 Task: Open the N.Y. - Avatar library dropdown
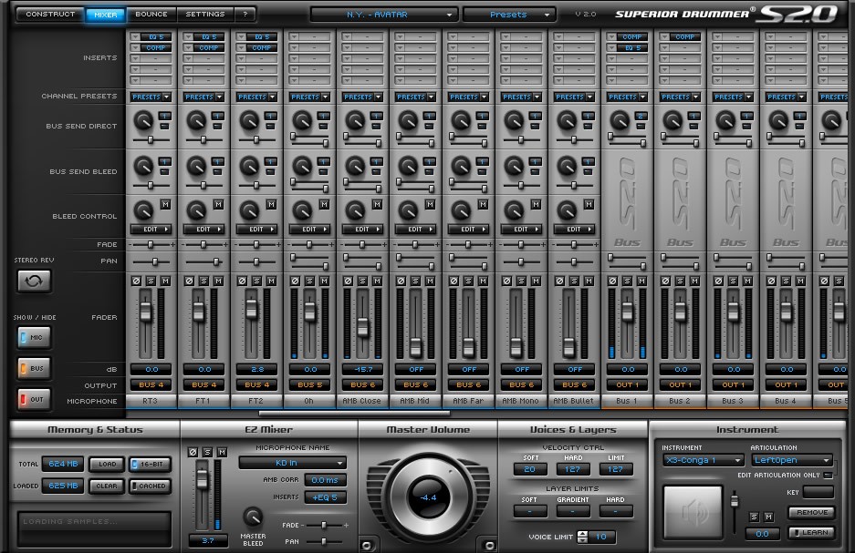pos(382,15)
